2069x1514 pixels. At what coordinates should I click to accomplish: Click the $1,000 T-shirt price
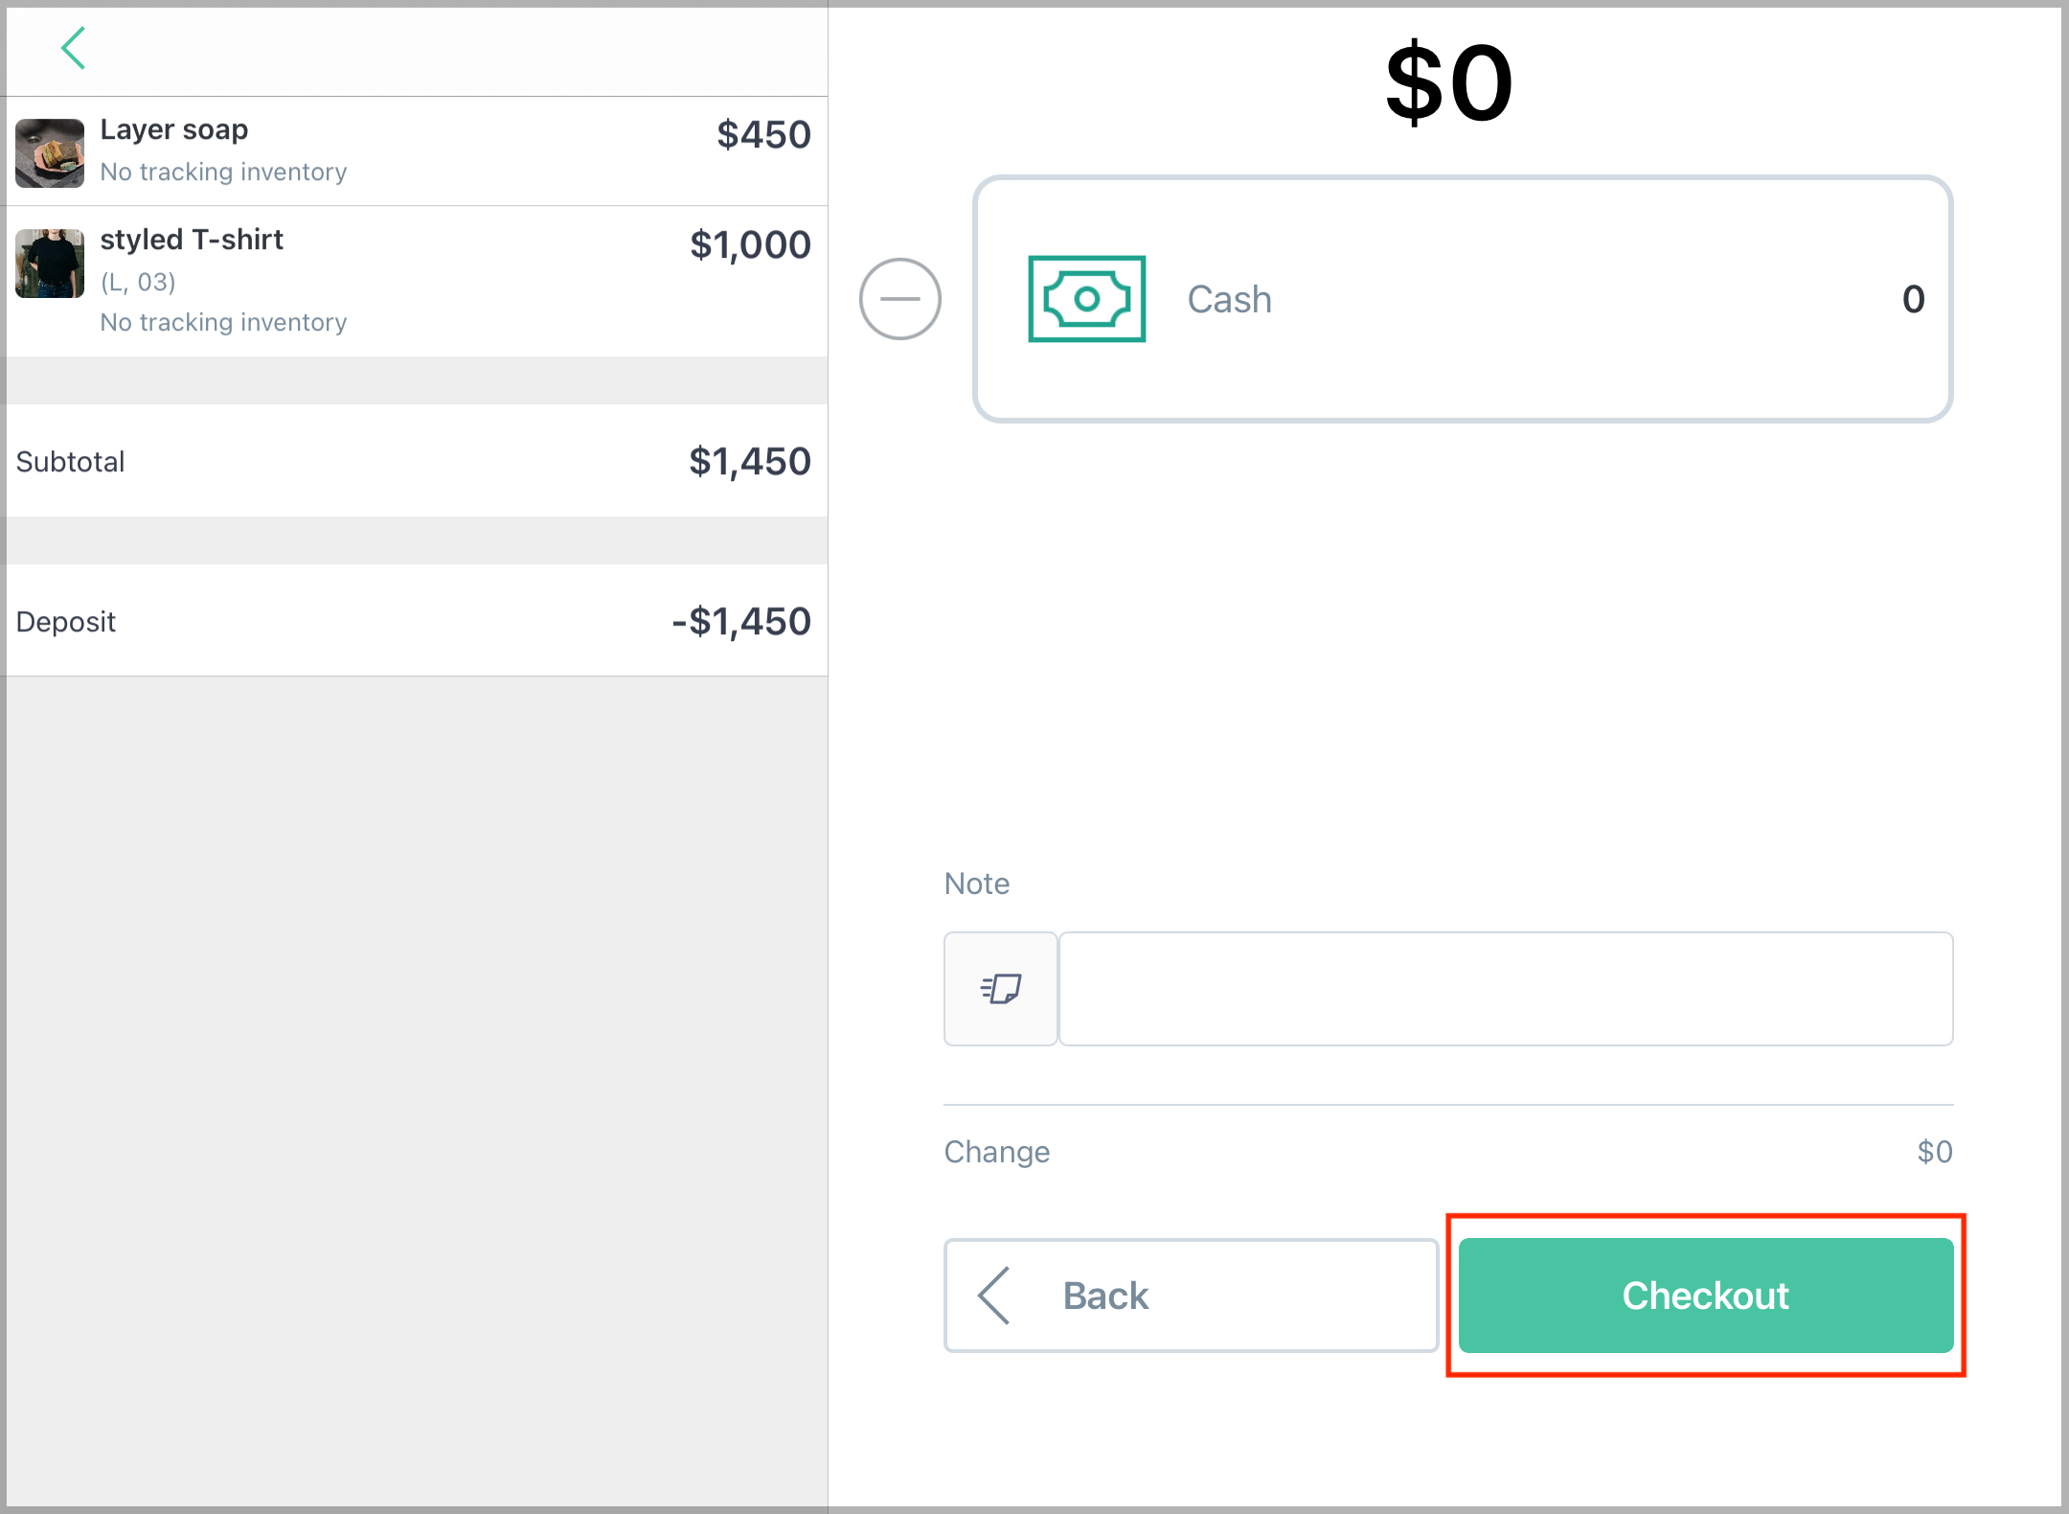pos(750,245)
